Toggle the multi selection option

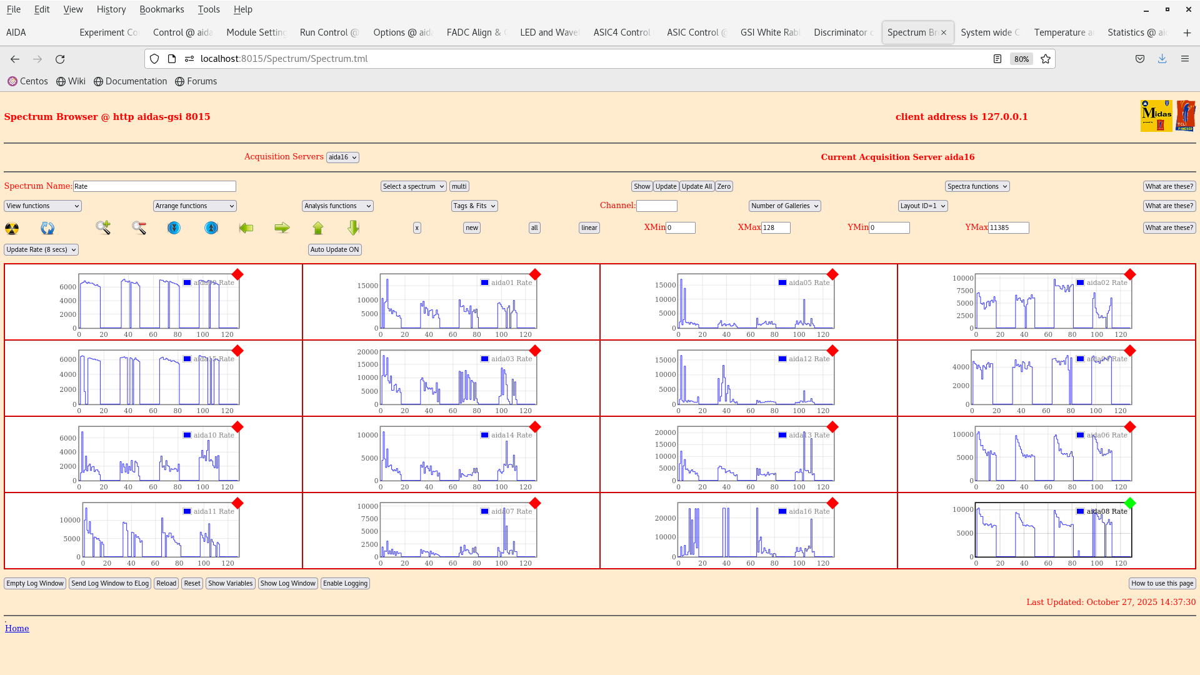459,186
